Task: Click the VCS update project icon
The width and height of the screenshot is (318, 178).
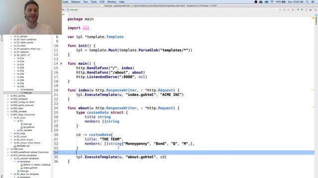Action: point(298,10)
